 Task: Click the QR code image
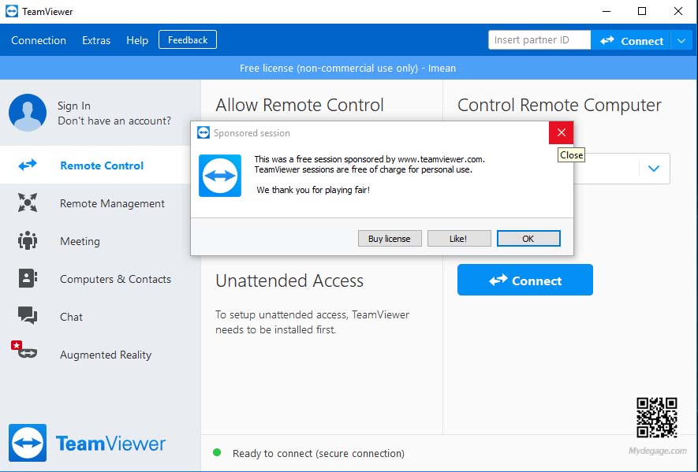pyautogui.click(x=657, y=418)
